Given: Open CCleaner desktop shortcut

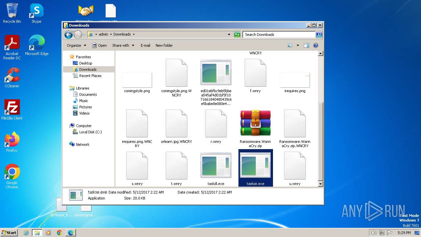Looking at the screenshot, I should click(x=12, y=78).
